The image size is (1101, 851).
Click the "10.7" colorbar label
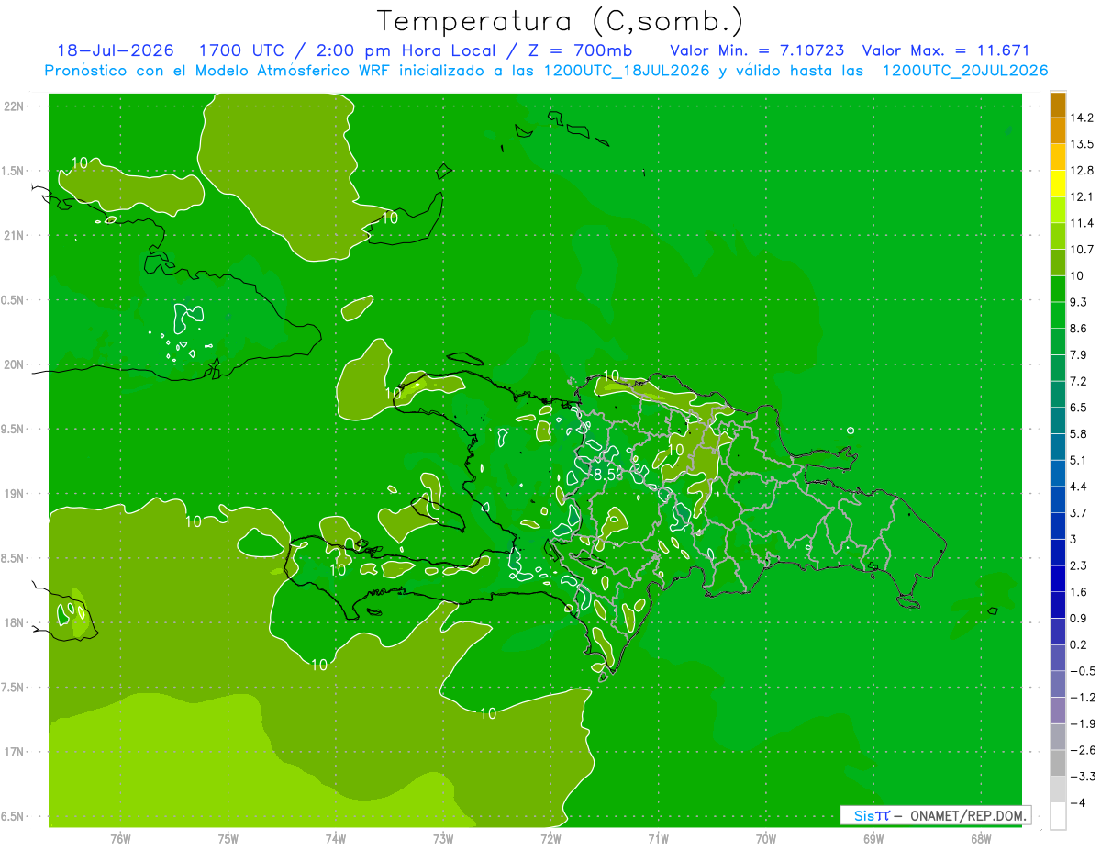pos(1082,250)
